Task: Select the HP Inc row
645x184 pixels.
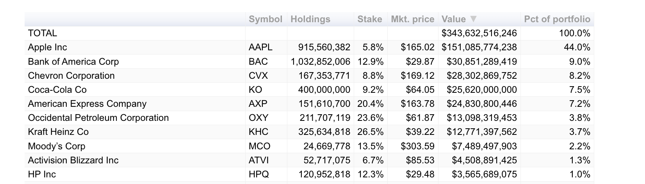Action: tap(42, 174)
